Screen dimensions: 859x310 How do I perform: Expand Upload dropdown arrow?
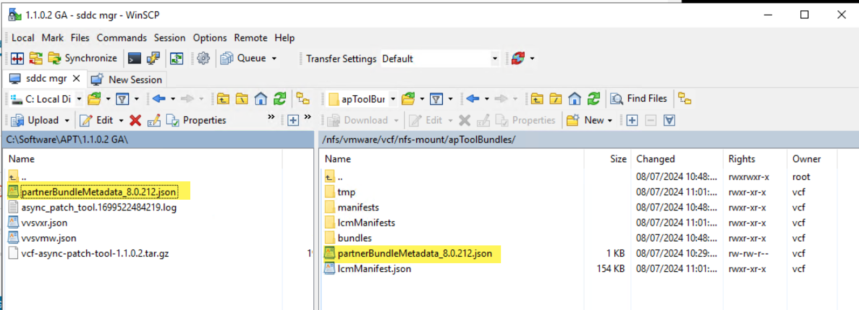click(x=67, y=120)
